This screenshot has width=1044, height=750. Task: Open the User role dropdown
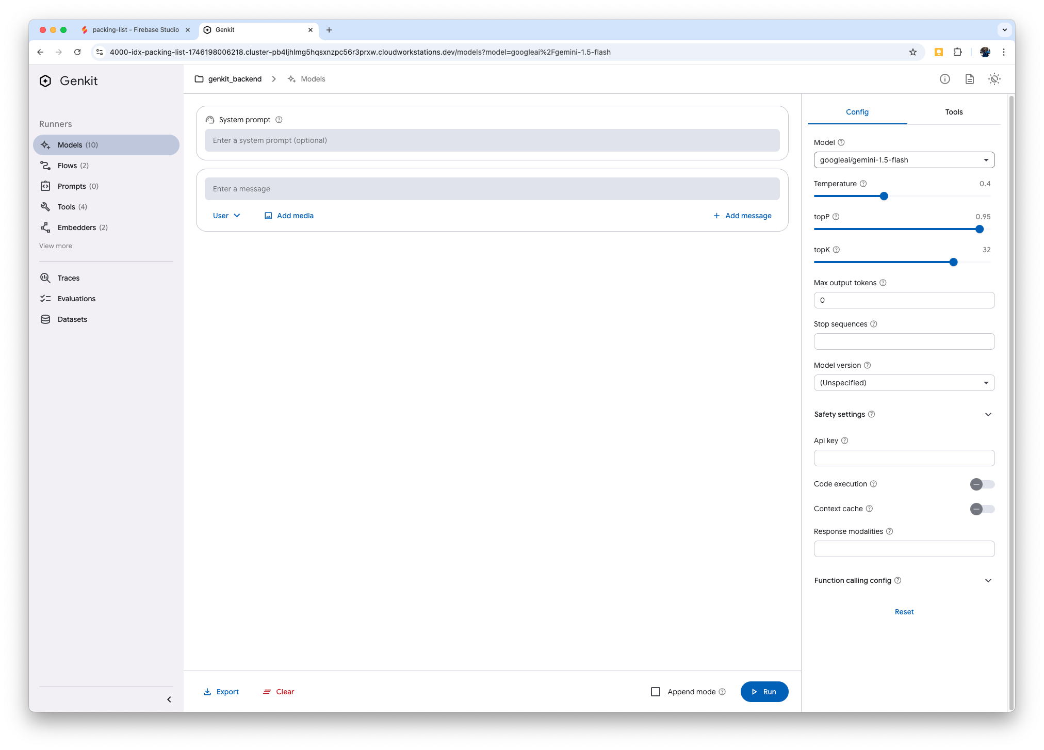pyautogui.click(x=226, y=216)
